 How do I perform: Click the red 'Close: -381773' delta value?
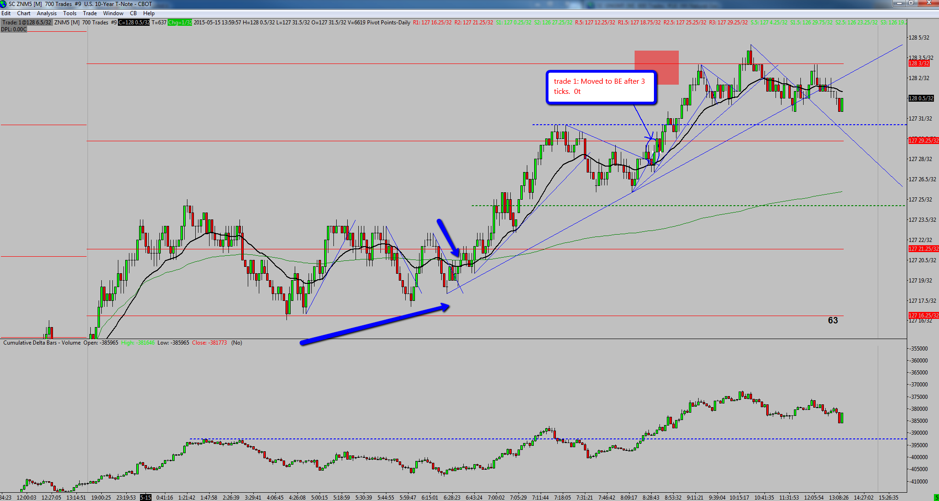pyautogui.click(x=210, y=343)
